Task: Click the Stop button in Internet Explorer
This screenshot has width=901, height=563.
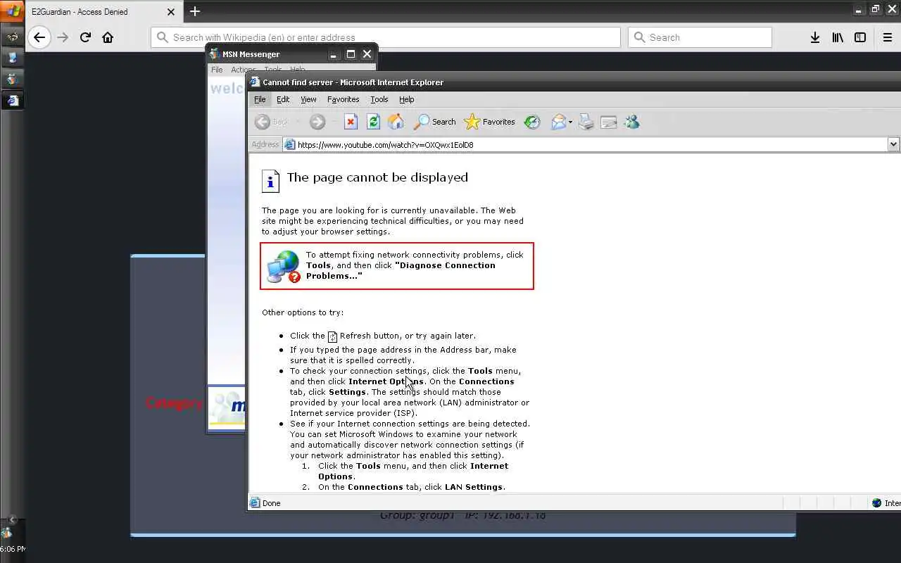Action: click(x=351, y=122)
